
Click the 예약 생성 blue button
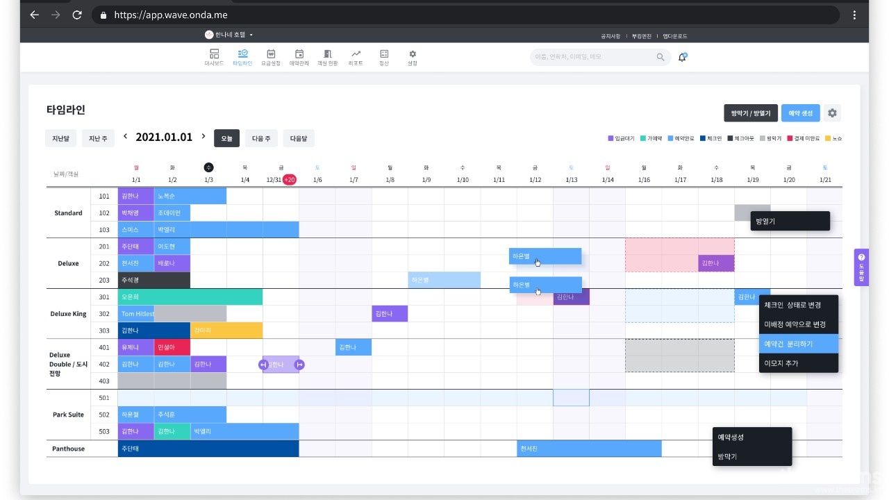pyautogui.click(x=800, y=113)
